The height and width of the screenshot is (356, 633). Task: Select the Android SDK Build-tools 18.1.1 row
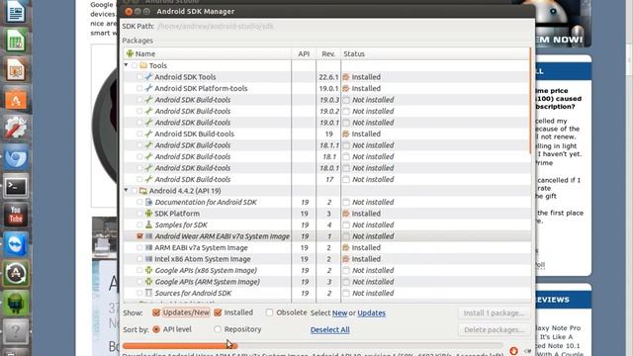coord(327,145)
